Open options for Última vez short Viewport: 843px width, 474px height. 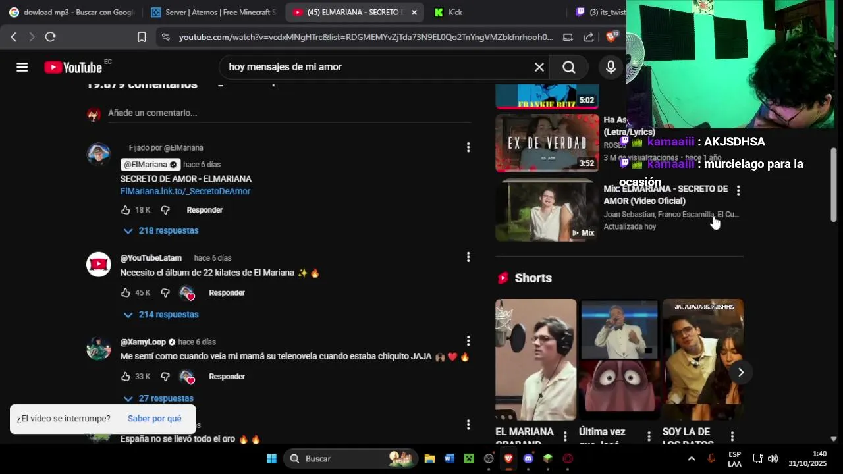pyautogui.click(x=649, y=436)
